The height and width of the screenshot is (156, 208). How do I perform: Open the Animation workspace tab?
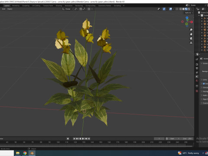click(68, 6)
